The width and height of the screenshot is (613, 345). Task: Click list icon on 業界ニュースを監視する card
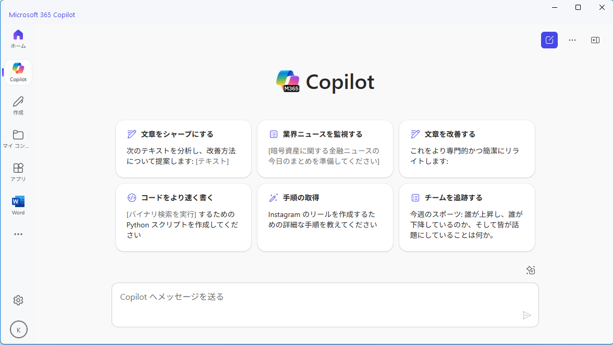tap(274, 134)
